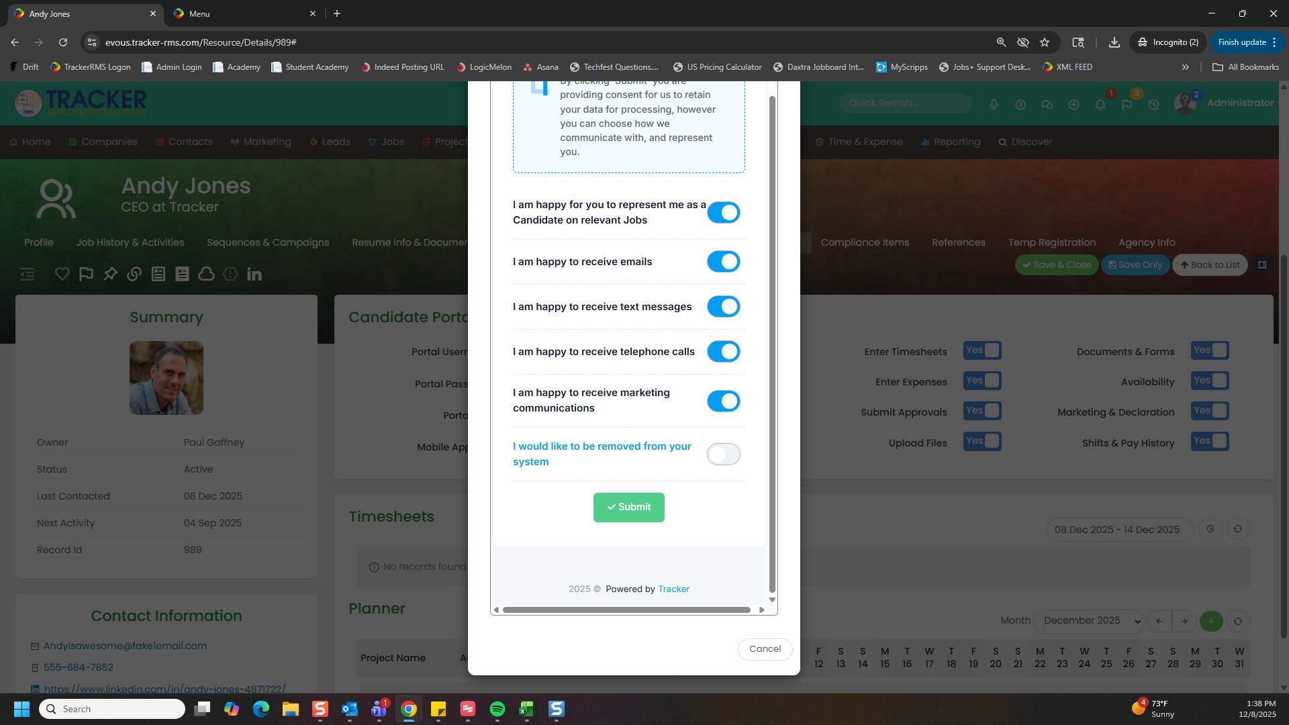The height and width of the screenshot is (725, 1289).
Task: Click the heart favorite icon
Action: [x=62, y=274]
